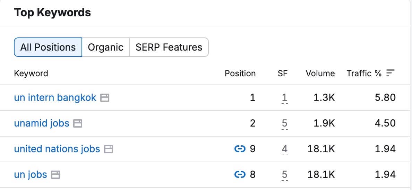Open the unamid jobs keyword link

click(x=42, y=123)
